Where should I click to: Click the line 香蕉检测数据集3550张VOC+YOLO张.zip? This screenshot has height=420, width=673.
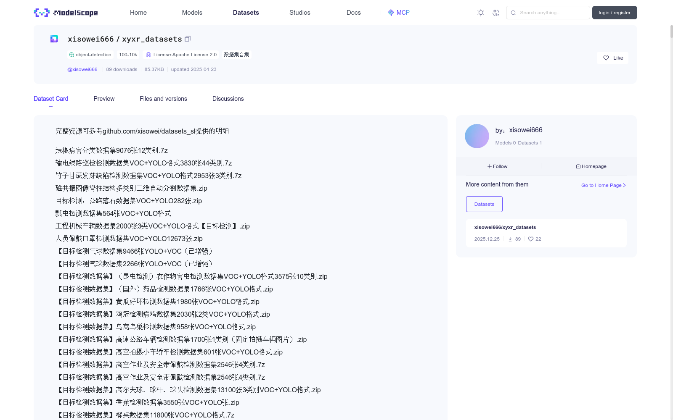(147, 402)
